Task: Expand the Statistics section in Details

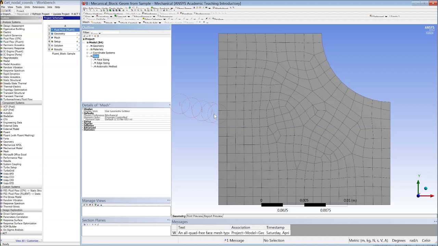Action: (83, 129)
